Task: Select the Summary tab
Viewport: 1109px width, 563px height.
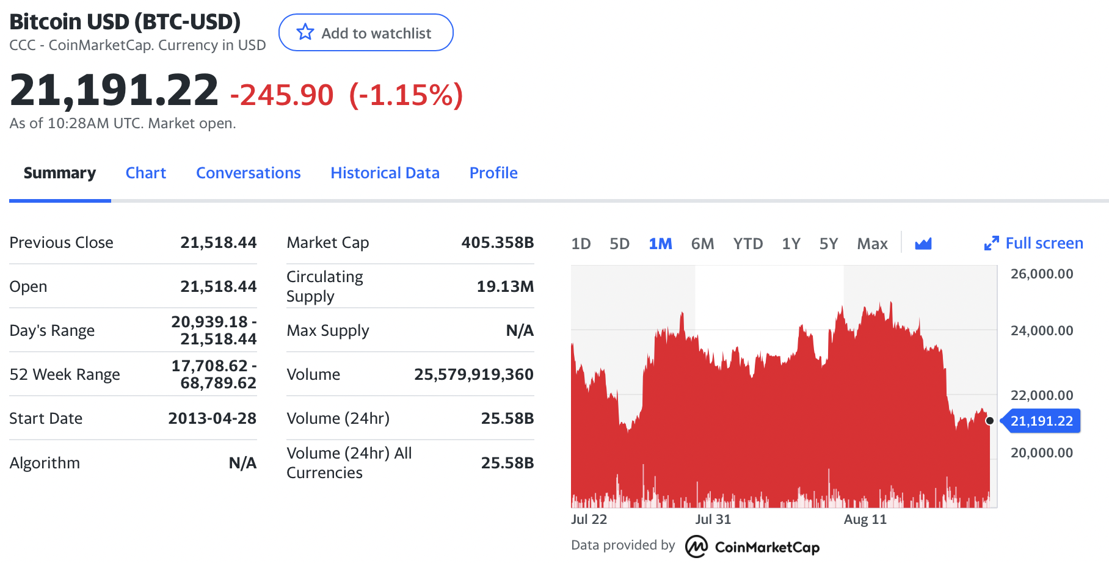Action: (x=60, y=173)
